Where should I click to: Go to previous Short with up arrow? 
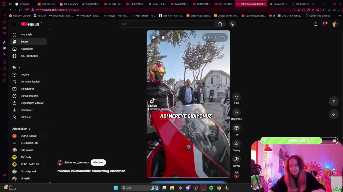pyautogui.click(x=334, y=101)
